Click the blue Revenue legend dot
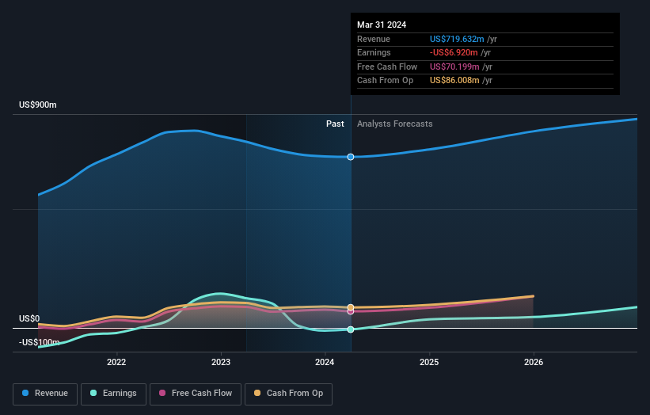 pos(25,393)
